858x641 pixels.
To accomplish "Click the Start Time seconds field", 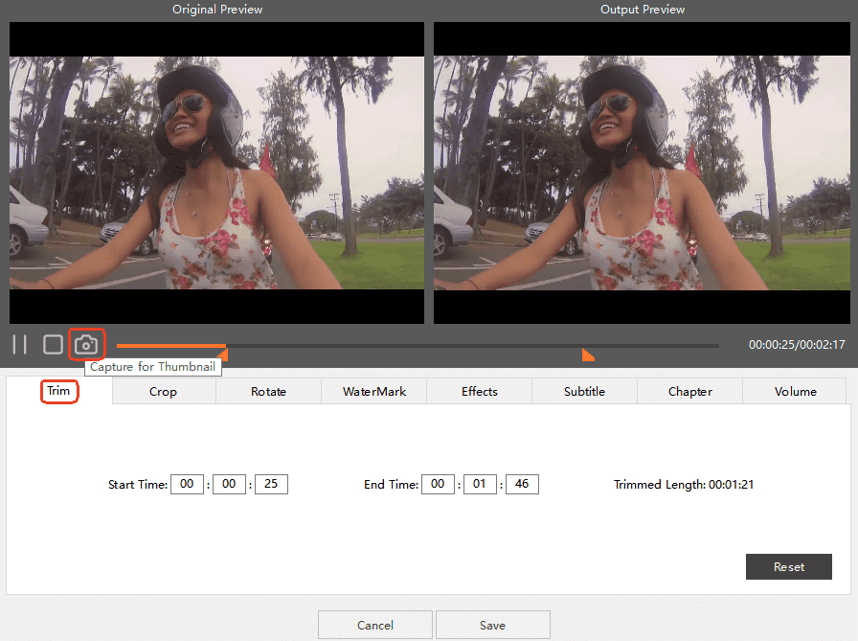I will (271, 484).
